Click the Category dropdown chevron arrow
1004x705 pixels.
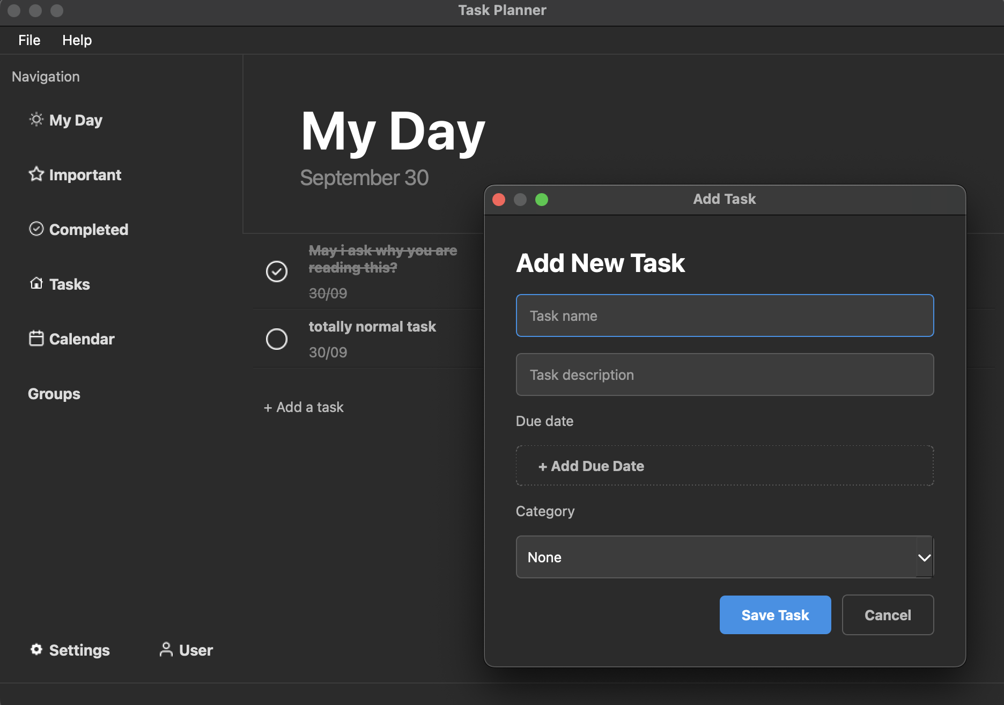(924, 557)
